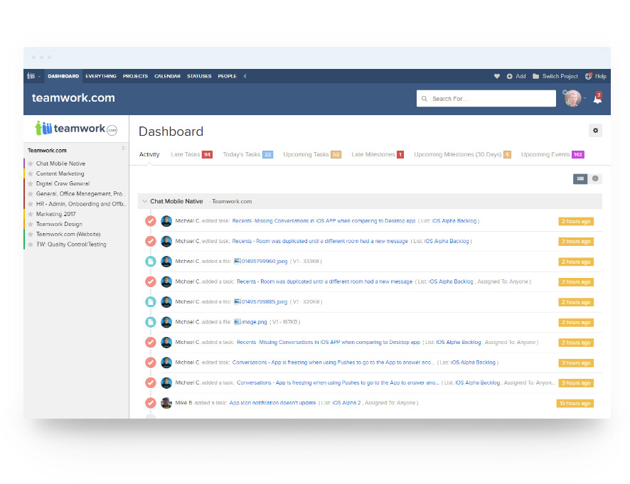The height and width of the screenshot is (484, 630).
Task: Open dashboard settings gear icon
Action: (x=595, y=131)
